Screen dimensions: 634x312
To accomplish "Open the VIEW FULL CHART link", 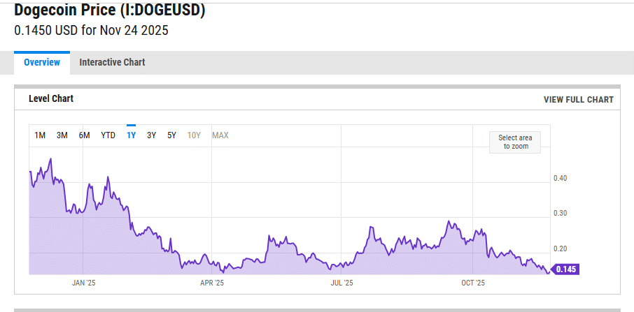I will tap(579, 100).
